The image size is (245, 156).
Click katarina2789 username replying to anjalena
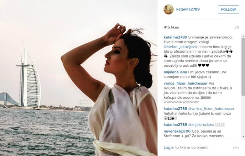[175, 125]
